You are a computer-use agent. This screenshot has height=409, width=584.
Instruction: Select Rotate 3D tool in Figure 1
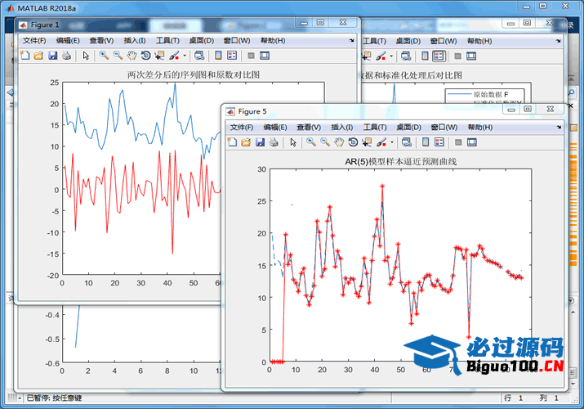(145, 56)
